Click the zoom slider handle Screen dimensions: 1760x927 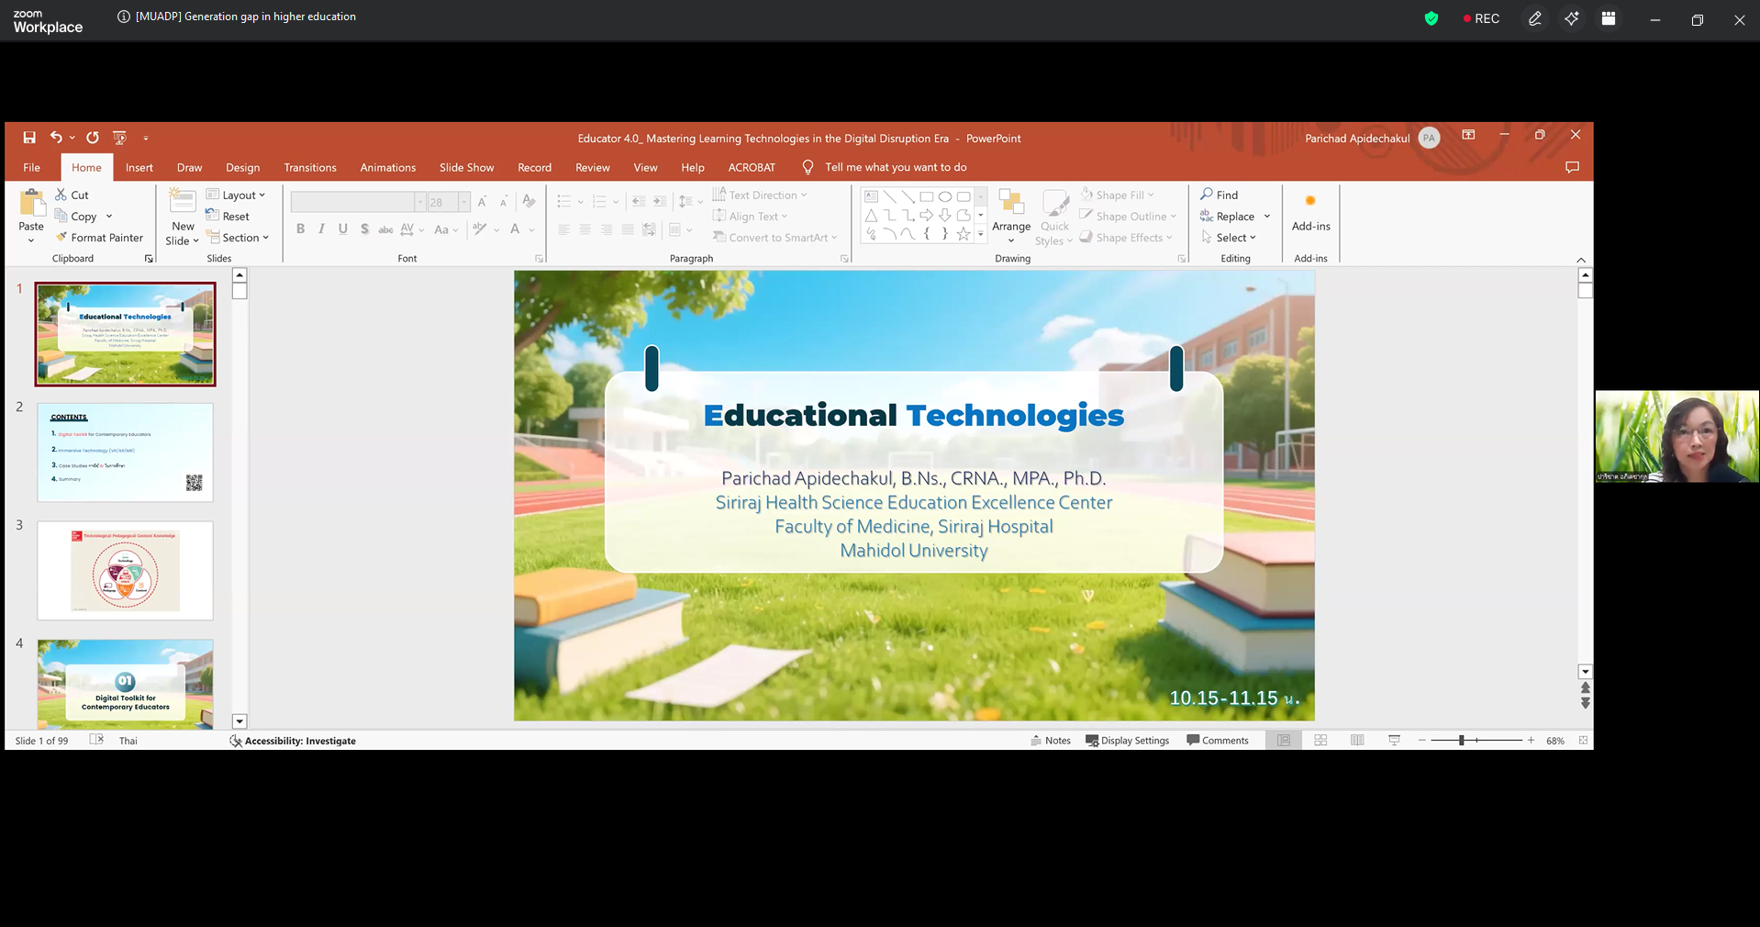coord(1462,741)
